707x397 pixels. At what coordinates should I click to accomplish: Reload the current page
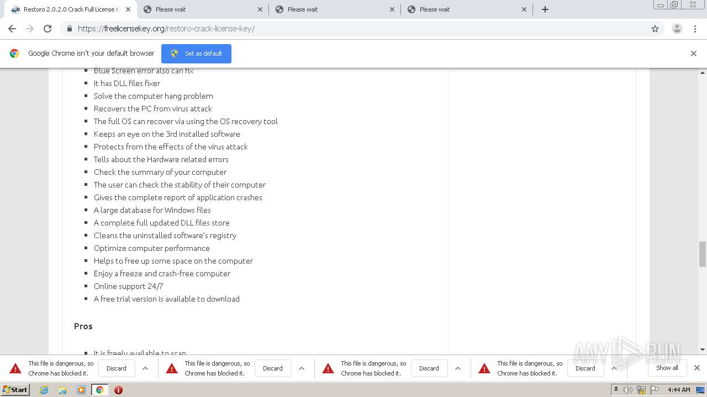pos(48,29)
